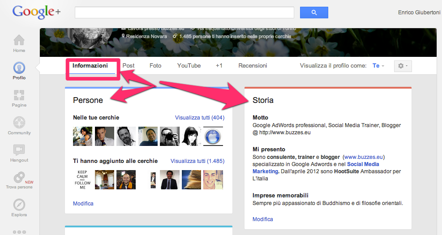442x235 pixels.
Task: Open the 'Te' view-profile-as dropdown
Action: point(378,66)
